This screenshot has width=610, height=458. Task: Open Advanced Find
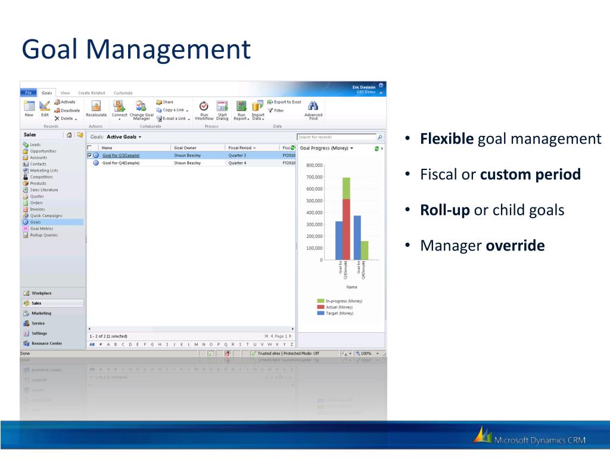[313, 110]
